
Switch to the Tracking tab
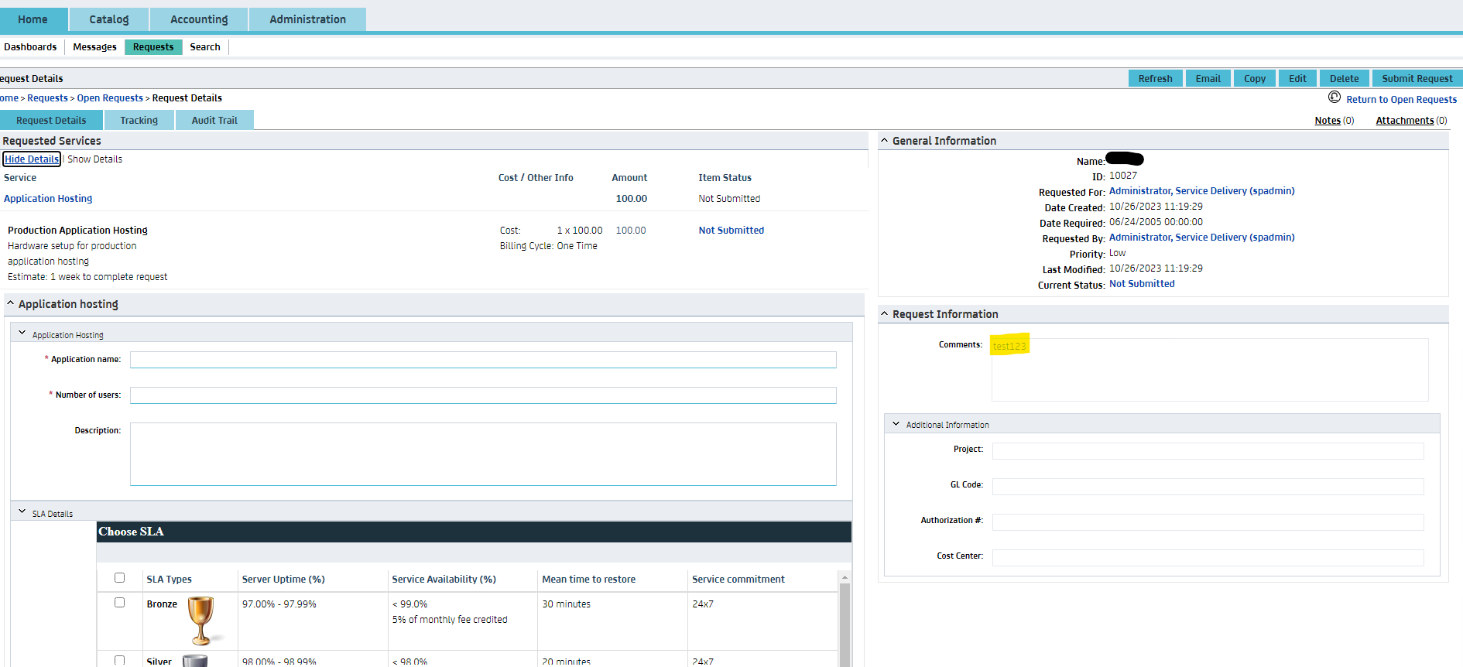pyautogui.click(x=139, y=120)
